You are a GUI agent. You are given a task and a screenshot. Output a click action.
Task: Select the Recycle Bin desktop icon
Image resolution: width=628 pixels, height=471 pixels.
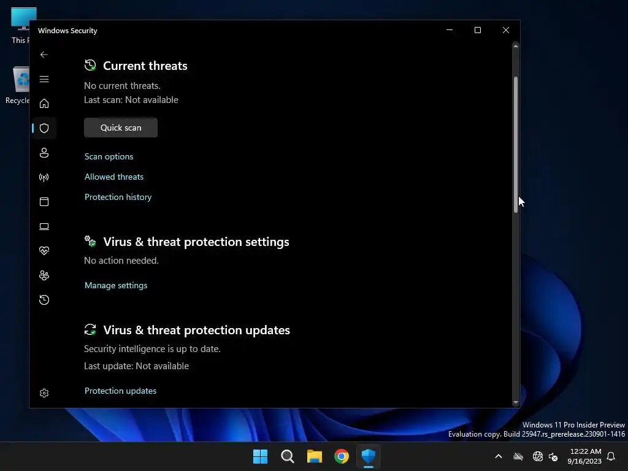coord(18,85)
